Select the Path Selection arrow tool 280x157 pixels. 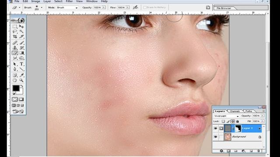point(15,64)
